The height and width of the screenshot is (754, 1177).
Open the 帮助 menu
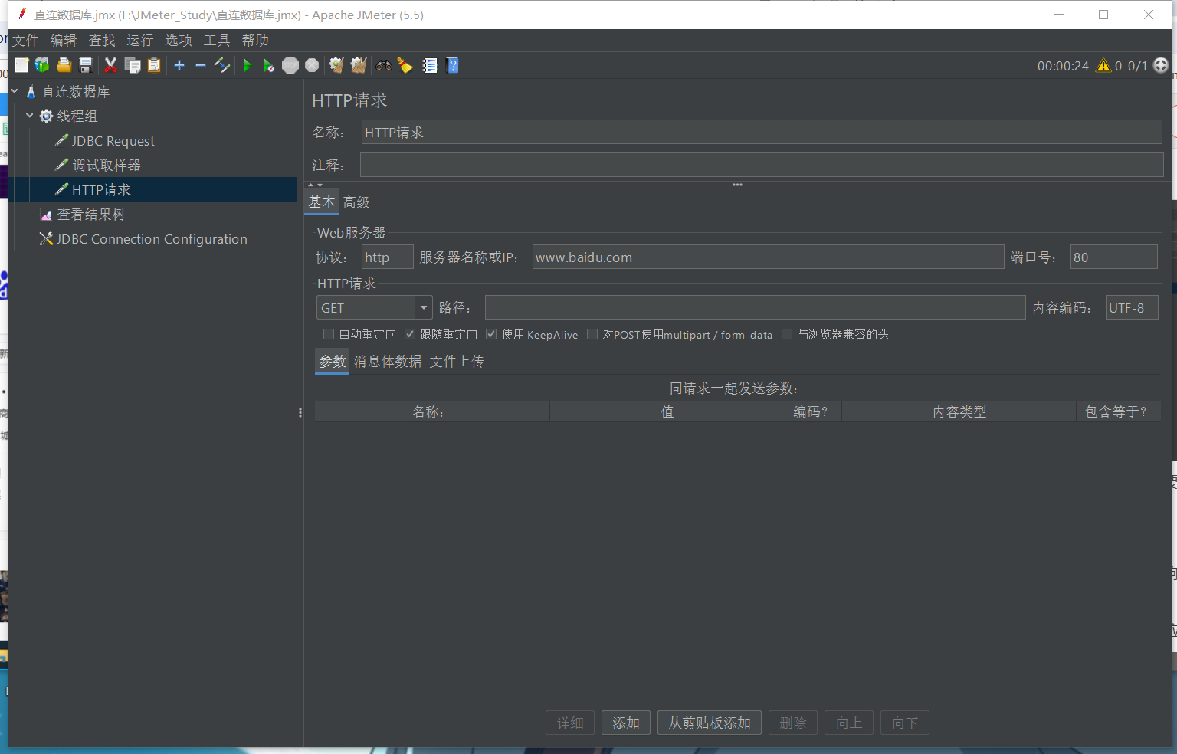255,41
